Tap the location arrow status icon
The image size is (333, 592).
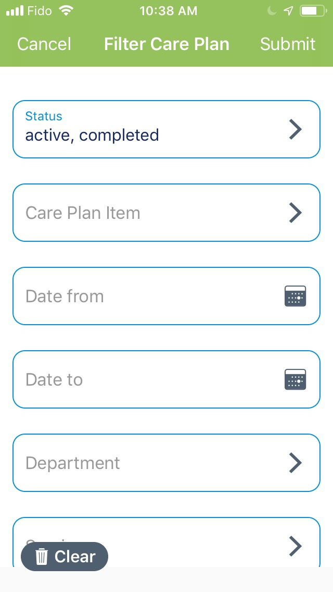coord(288,11)
